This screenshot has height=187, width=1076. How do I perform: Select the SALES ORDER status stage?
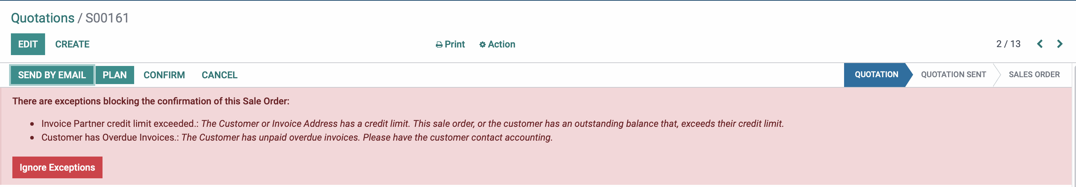point(1034,75)
